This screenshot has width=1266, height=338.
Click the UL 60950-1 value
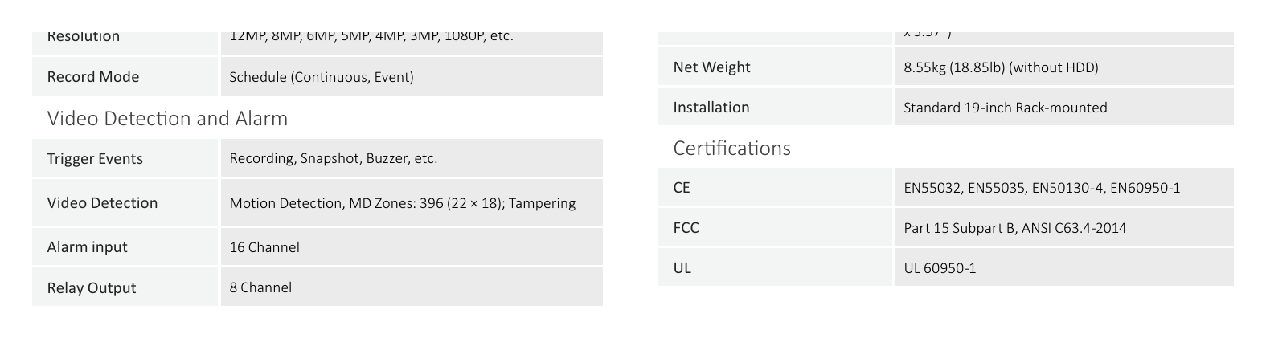940,268
